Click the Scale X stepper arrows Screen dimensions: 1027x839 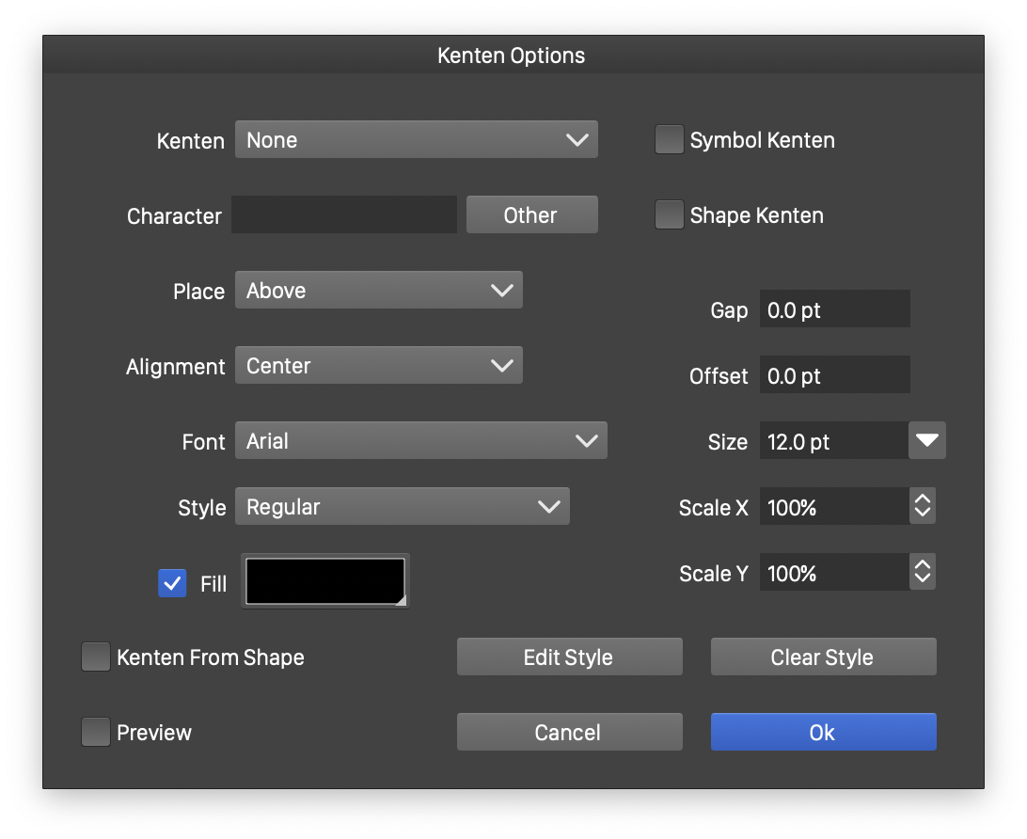click(x=923, y=507)
